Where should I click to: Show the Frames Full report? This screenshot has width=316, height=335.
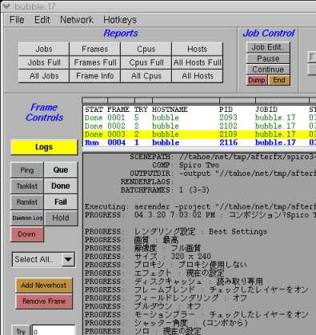point(95,62)
